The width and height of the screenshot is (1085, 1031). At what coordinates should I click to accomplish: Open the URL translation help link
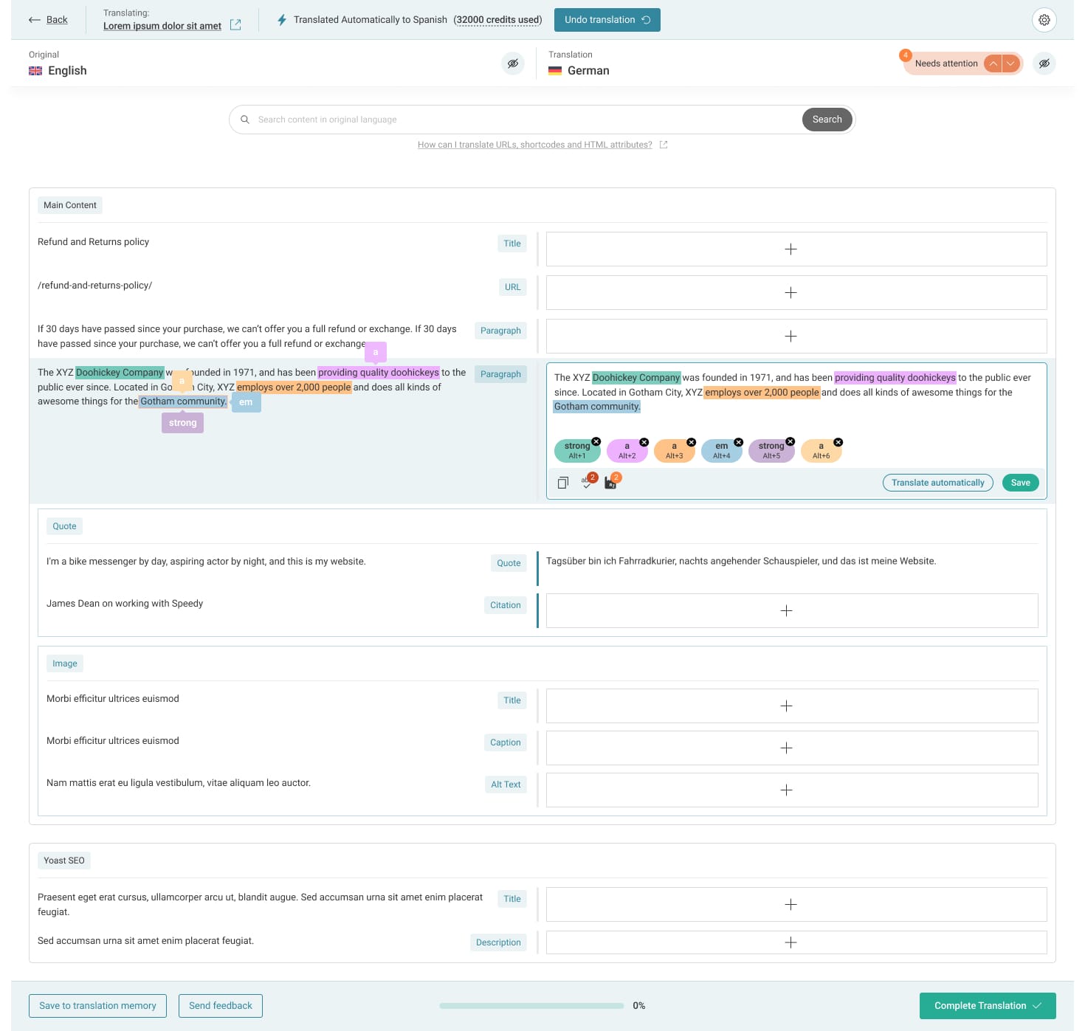(x=535, y=145)
